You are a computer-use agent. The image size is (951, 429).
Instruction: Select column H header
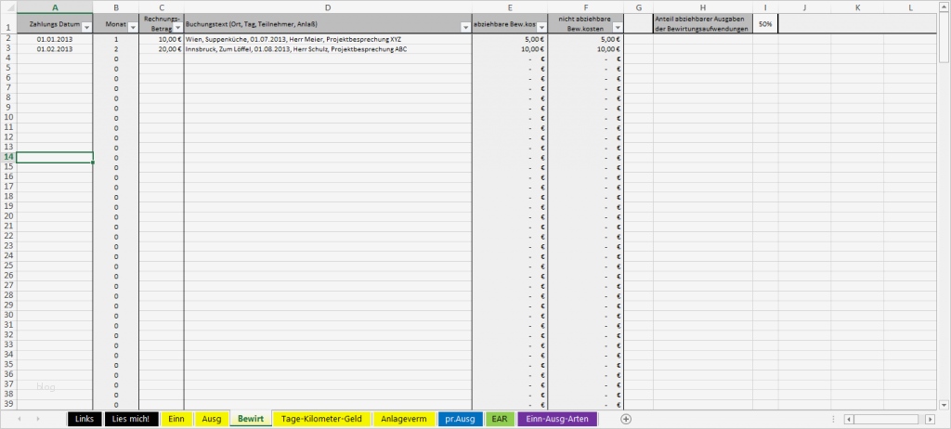coord(703,7)
